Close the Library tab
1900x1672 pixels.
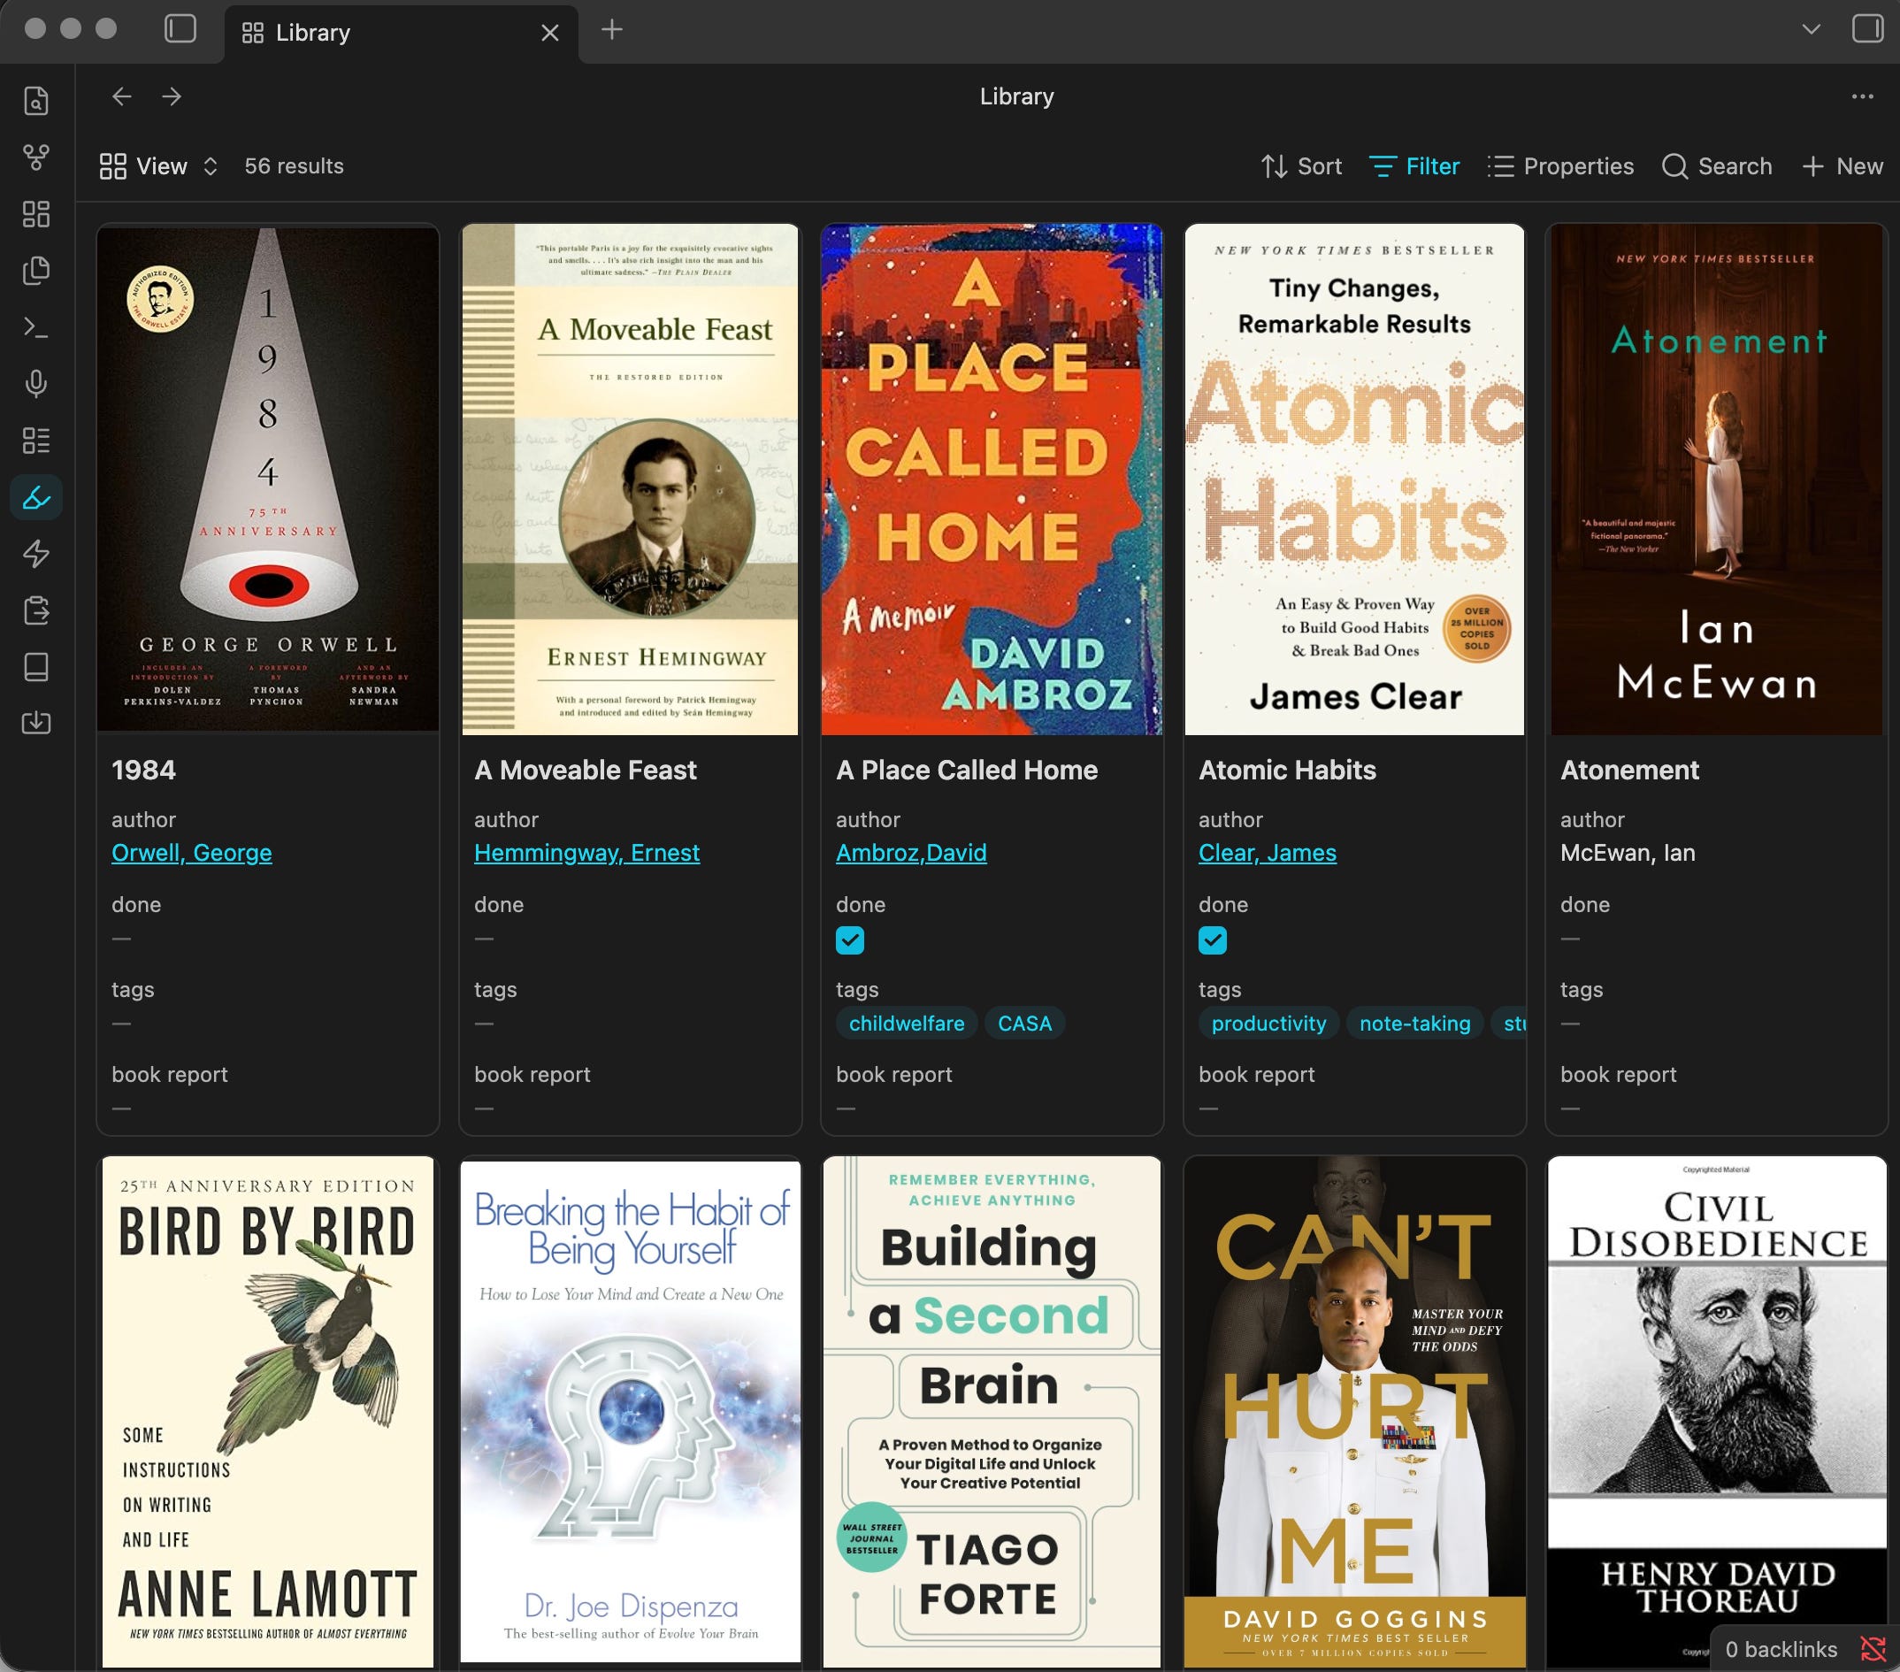[550, 34]
